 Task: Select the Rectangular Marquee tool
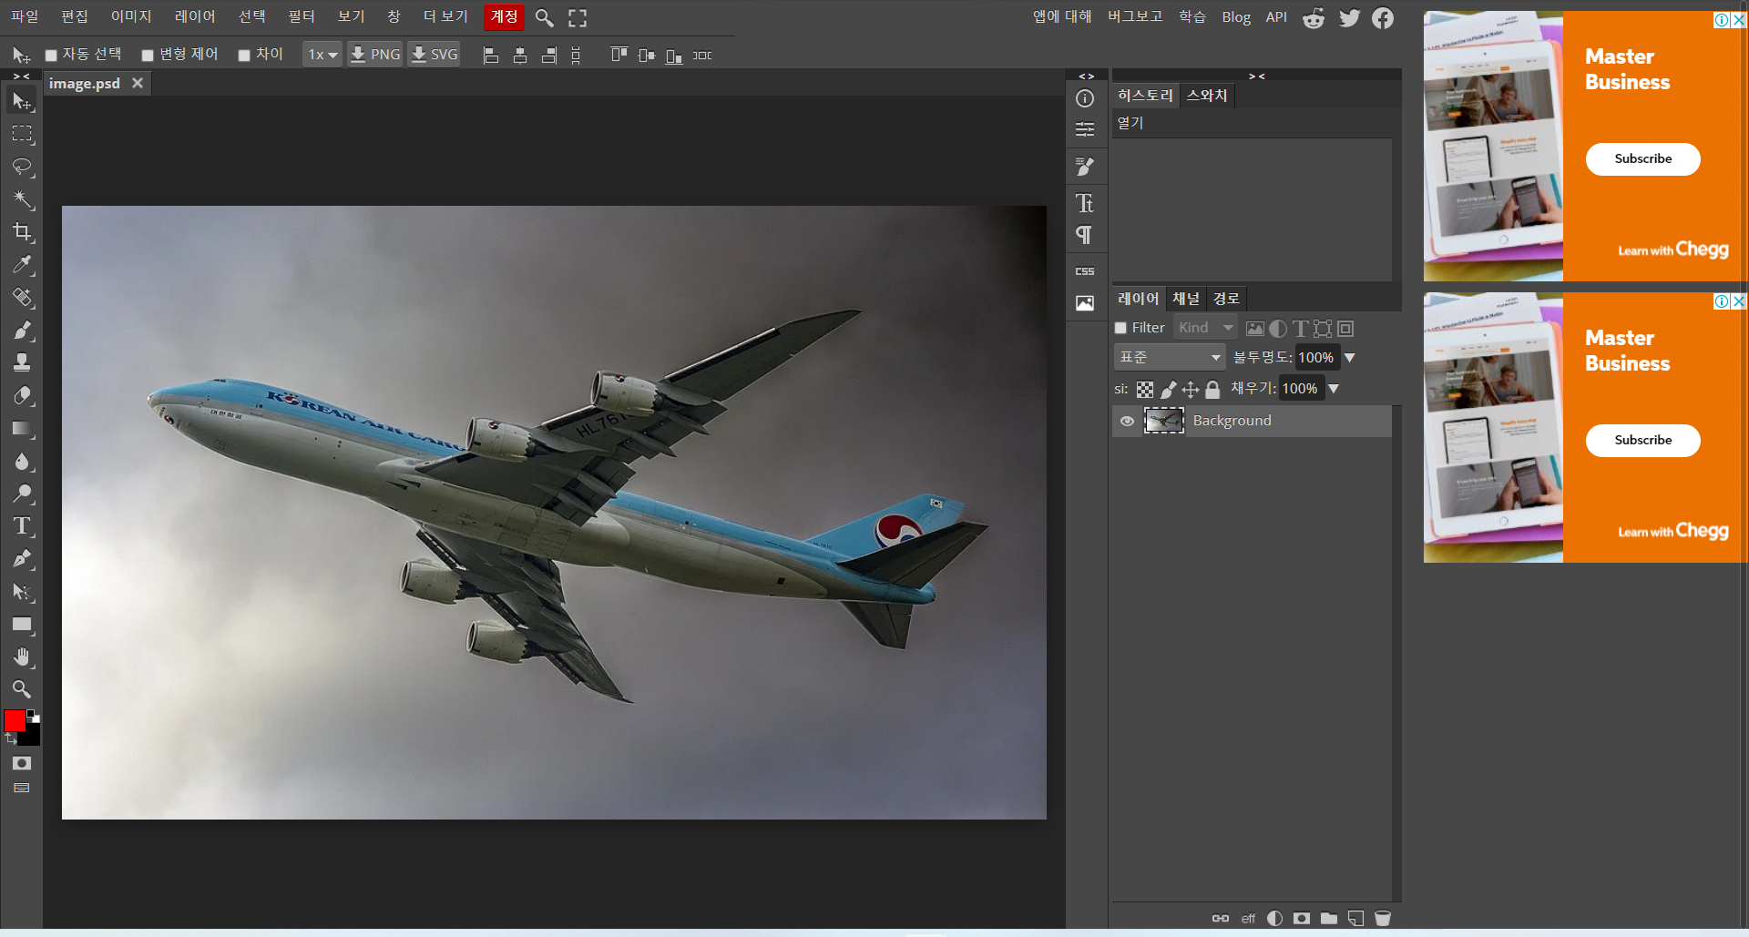22,134
